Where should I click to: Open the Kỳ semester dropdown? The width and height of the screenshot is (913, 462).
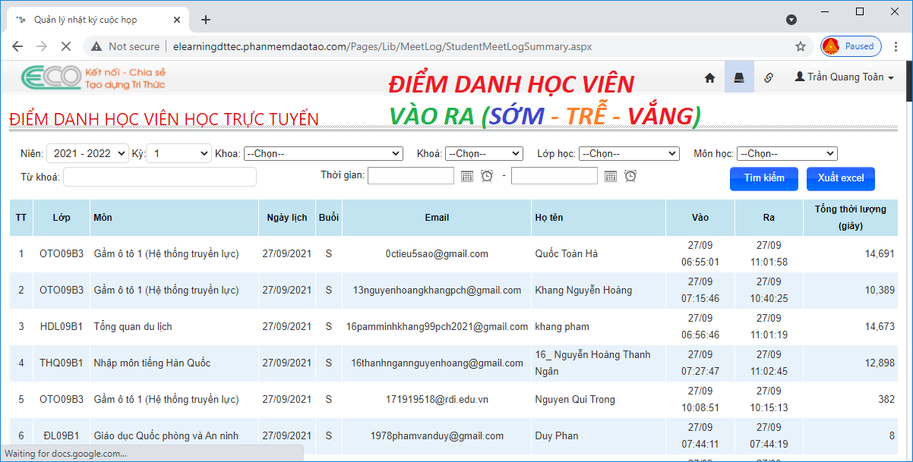click(x=178, y=154)
